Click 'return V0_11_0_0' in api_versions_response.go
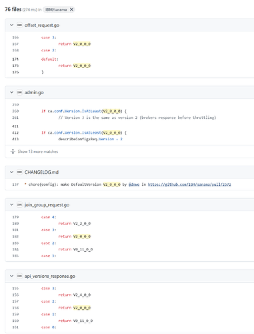This screenshot has height=334, width=254. click(x=75, y=321)
